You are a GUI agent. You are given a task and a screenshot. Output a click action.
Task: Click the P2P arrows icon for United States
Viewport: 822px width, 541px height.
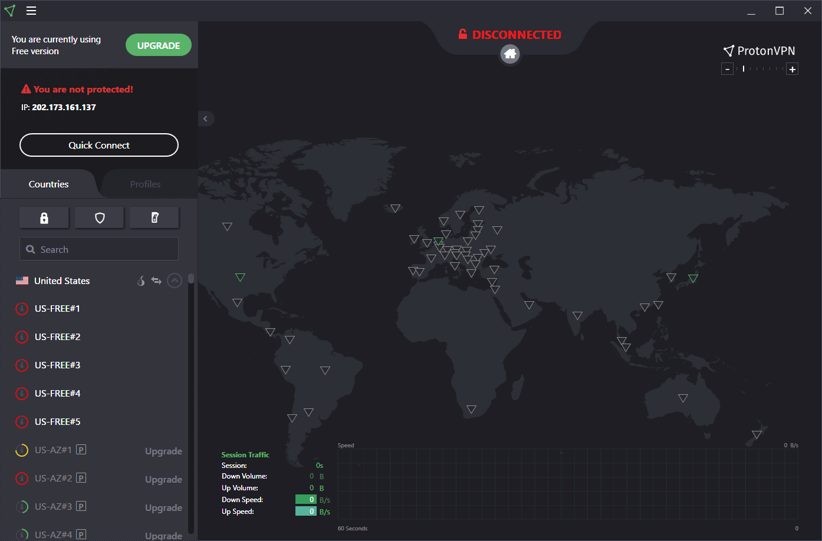click(x=156, y=281)
